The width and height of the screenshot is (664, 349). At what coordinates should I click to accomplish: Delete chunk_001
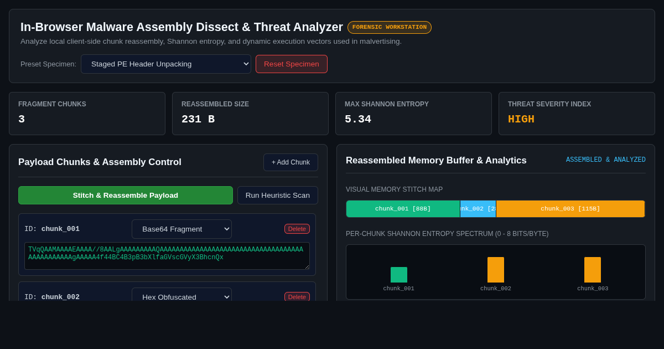click(297, 229)
